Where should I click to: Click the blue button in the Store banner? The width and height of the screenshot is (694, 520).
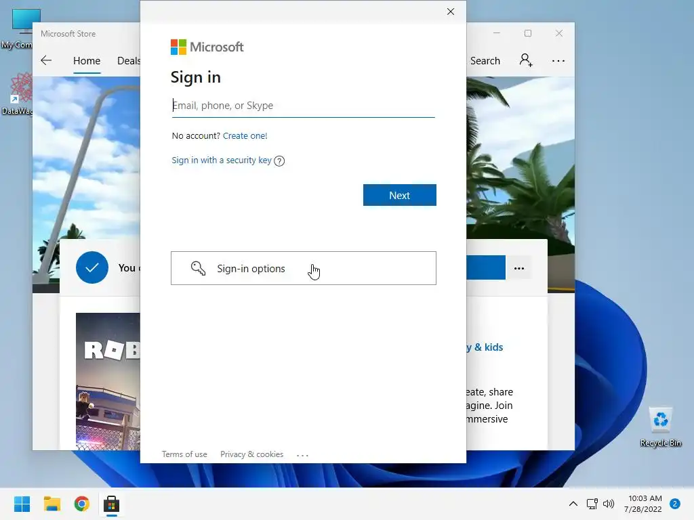pyautogui.click(x=486, y=267)
